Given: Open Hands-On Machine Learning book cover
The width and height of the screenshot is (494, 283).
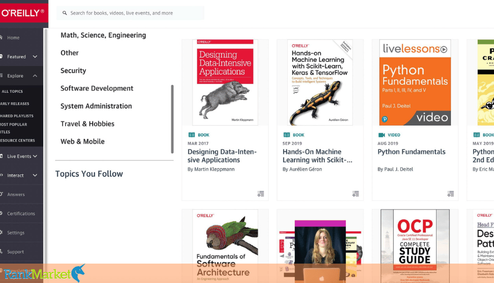Looking at the screenshot, I should [320, 82].
